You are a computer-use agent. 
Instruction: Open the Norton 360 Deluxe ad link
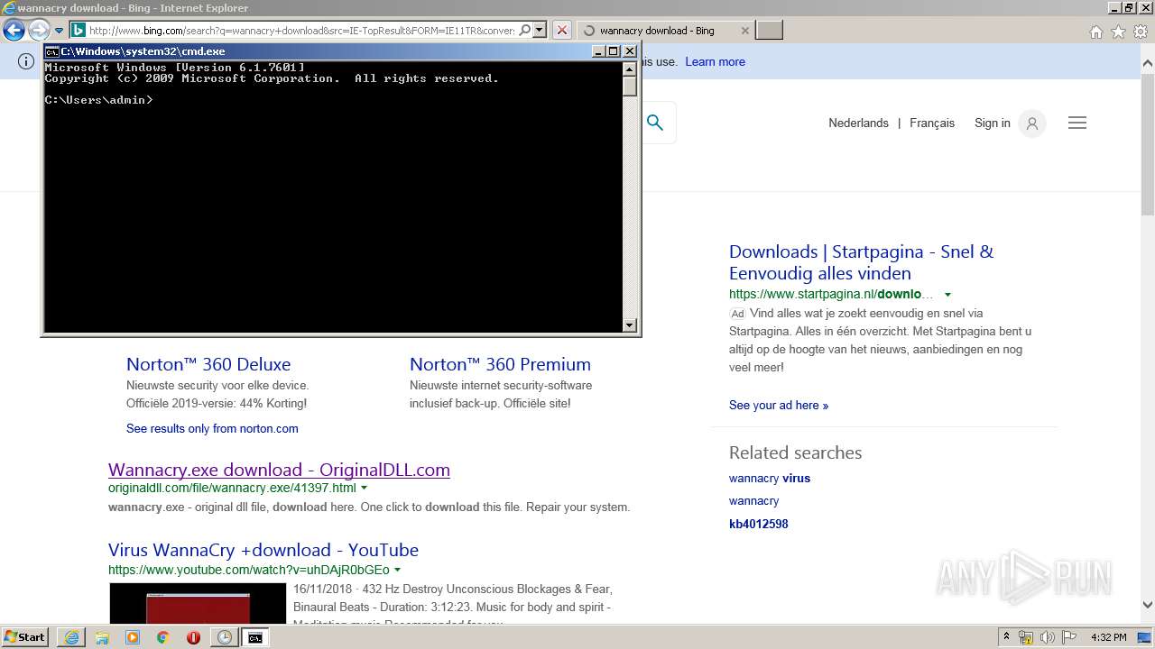[208, 364]
